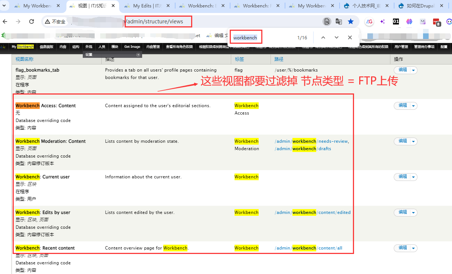The image size is (452, 274).
Task: Go back to the previous page
Action: point(5,22)
